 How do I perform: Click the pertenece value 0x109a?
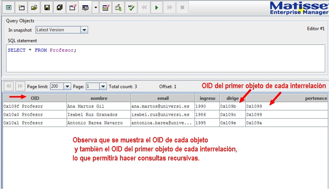(x=287, y=123)
